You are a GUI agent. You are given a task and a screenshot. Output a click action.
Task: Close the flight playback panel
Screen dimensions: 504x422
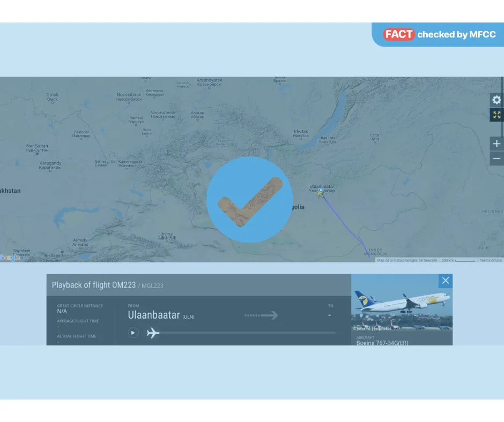tap(446, 281)
